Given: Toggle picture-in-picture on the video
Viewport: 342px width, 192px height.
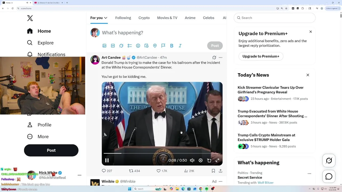Looking at the screenshot, I should (209, 160).
